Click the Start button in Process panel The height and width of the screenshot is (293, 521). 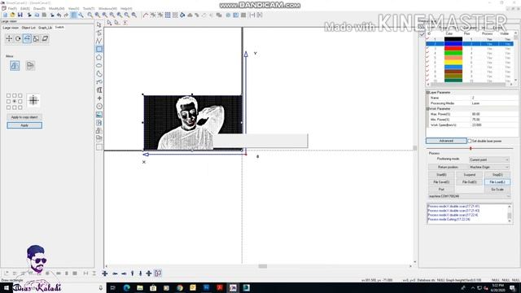[x=441, y=175]
